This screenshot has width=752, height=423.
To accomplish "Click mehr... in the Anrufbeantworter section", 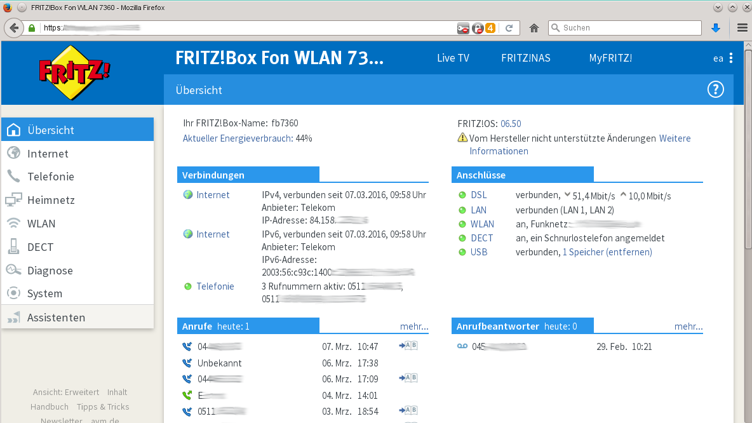I will click(688, 326).
